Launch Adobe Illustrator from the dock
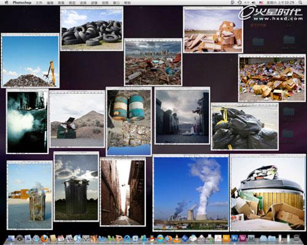Screen dimensions: 307x245 point(226,238)
